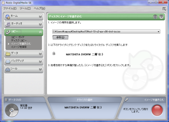Click the ホーム globe icon
Viewport: 169px width, 122px height.
point(8,17)
